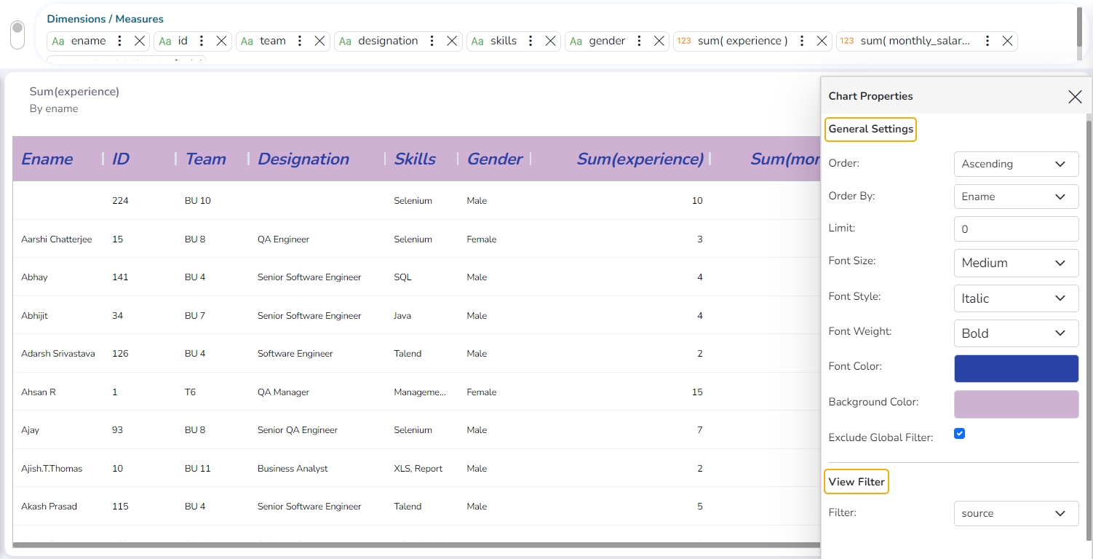Viewport: 1093px width, 559px height.
Task: Open options for sum(monthly_salary) measure
Action: (987, 41)
